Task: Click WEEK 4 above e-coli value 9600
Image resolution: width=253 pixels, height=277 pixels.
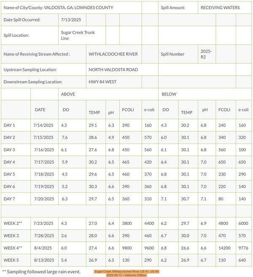Action: (x=149, y=248)
